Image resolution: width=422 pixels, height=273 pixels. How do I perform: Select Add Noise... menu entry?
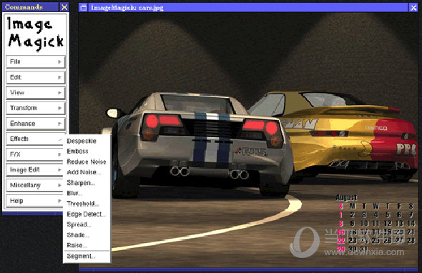[x=87, y=172]
